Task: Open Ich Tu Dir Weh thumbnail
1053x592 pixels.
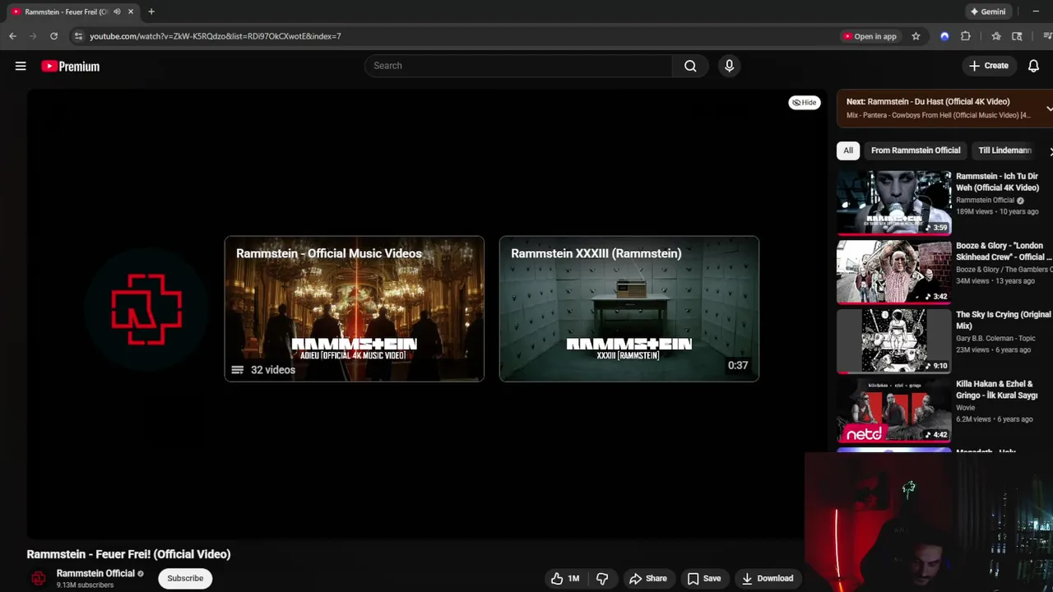Action: point(894,202)
